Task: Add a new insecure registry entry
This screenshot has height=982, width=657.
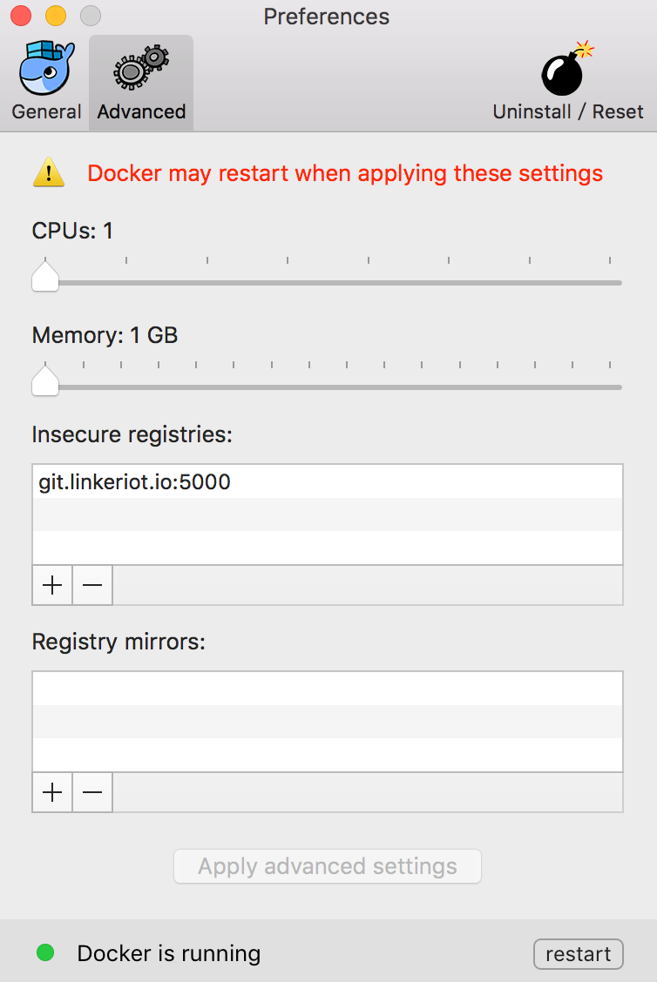Action: [x=52, y=585]
